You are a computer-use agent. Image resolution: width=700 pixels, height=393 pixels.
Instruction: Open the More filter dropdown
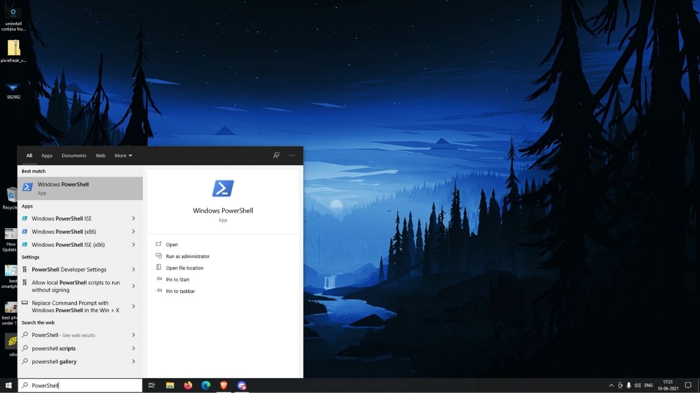(122, 156)
